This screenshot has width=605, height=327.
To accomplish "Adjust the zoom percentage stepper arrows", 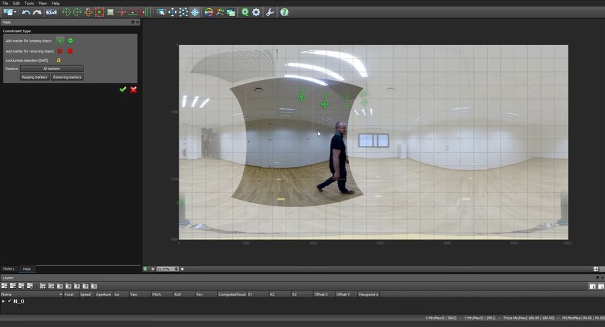I will pos(176,269).
